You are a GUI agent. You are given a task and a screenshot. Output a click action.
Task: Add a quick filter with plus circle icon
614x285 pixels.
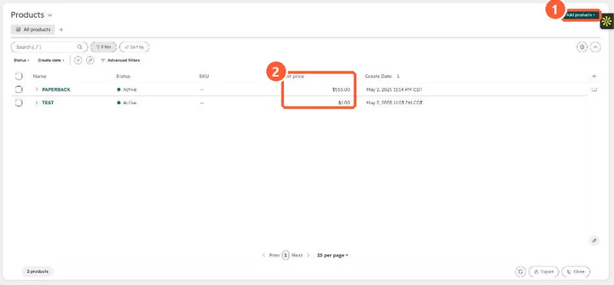[78, 61]
